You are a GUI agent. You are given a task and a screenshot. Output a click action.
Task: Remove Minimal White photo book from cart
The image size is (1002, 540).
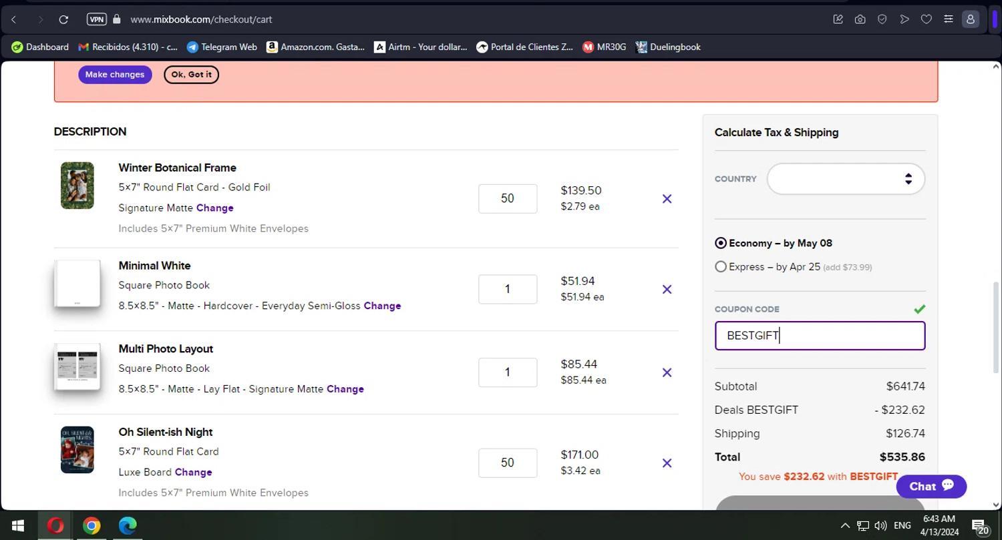coord(667,290)
